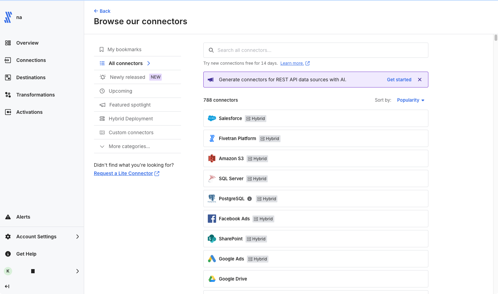Click chevron next to All connectors
Image resolution: width=498 pixels, height=294 pixels.
tap(149, 63)
